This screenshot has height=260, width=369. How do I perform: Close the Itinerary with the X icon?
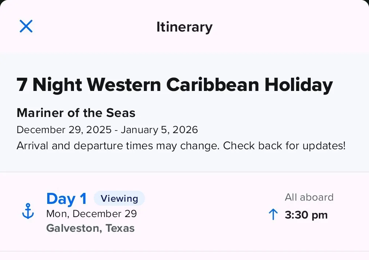26,26
